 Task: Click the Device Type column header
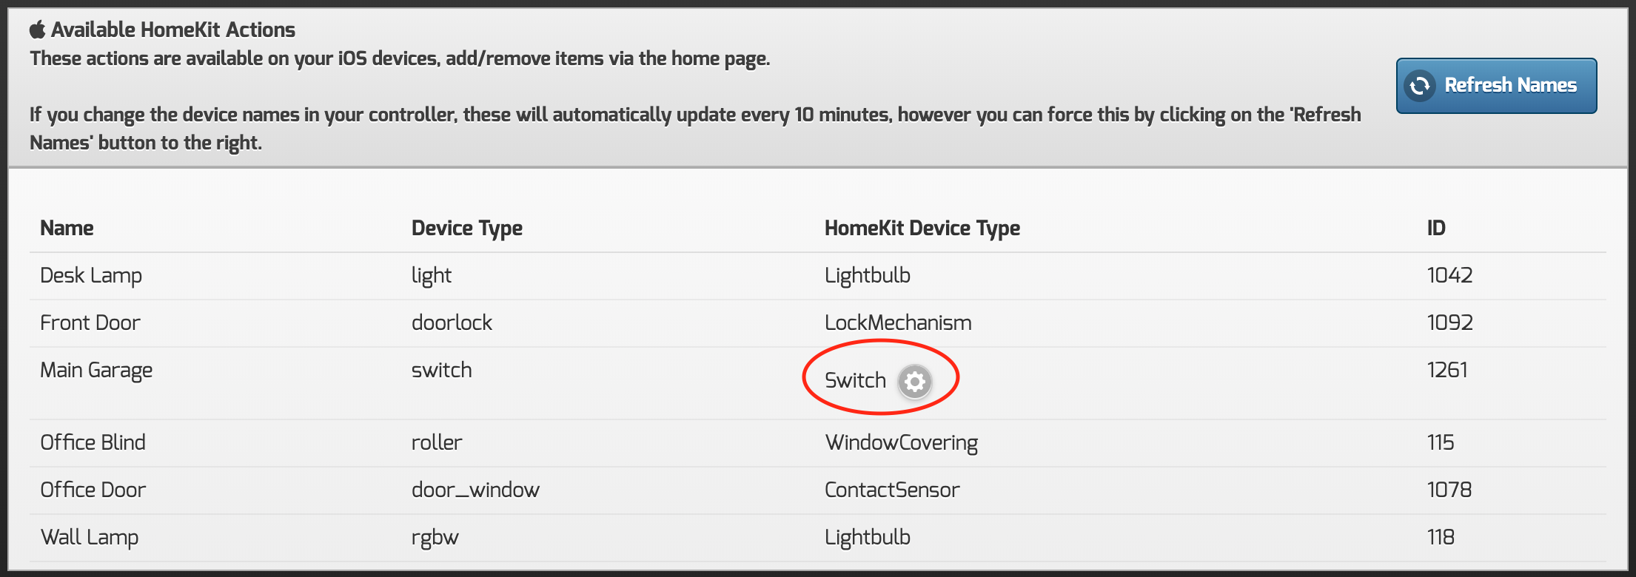click(x=467, y=229)
